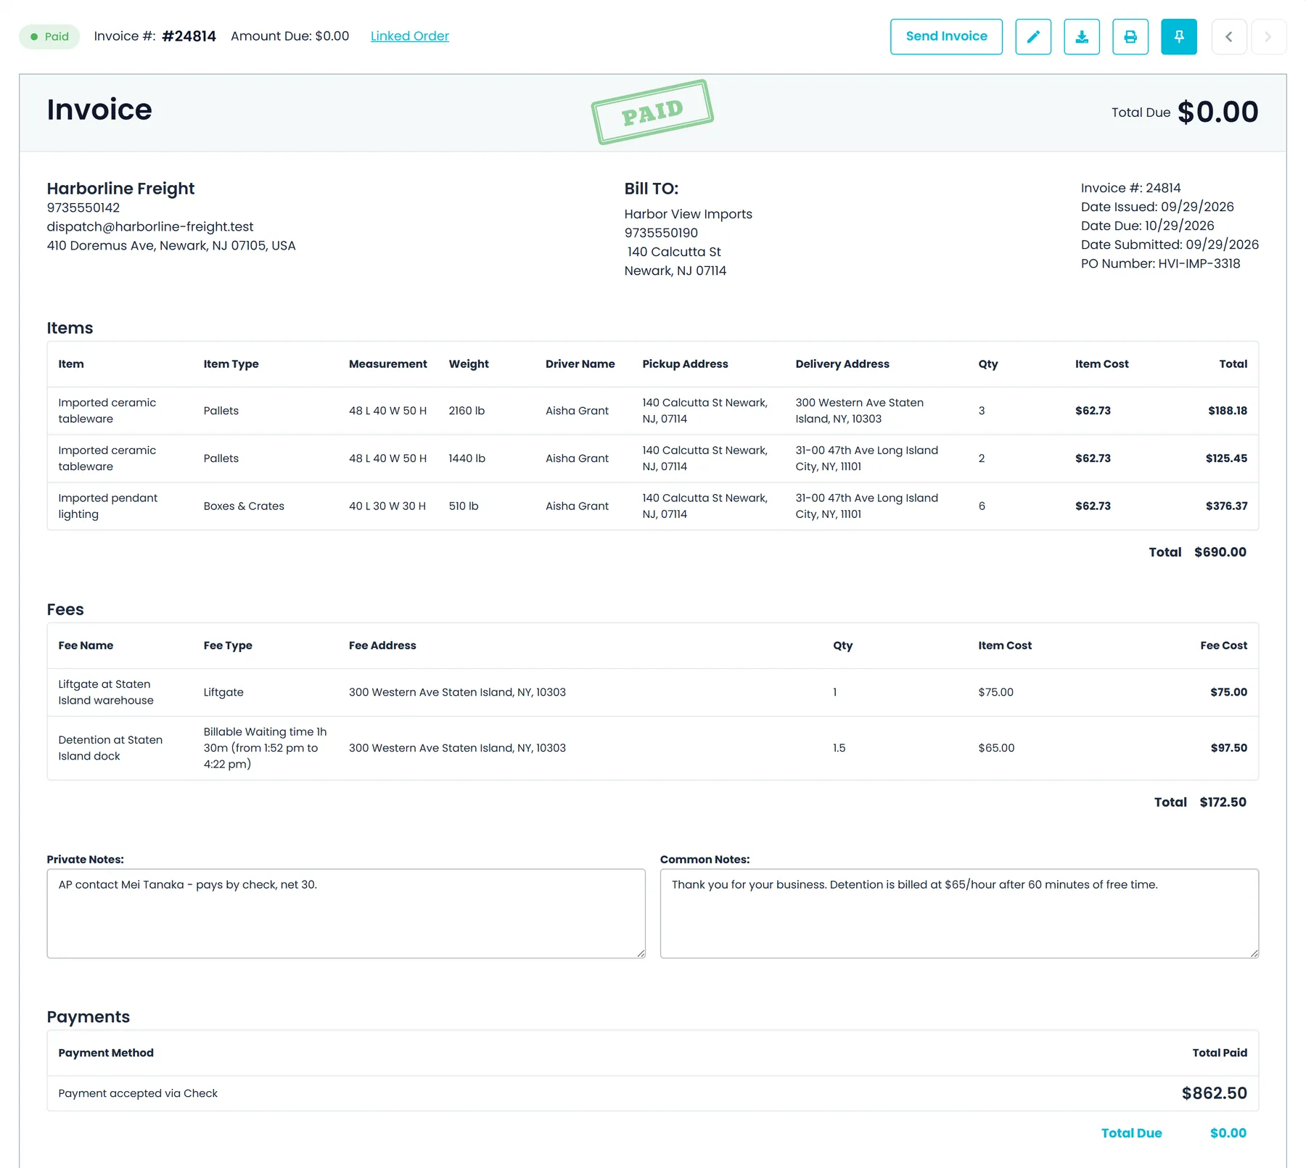
Task: Click the Harborline Freight company name
Action: (120, 189)
